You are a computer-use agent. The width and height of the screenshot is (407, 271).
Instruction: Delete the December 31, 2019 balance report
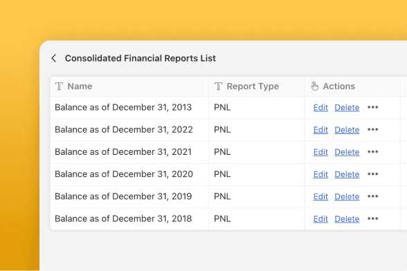tap(347, 197)
